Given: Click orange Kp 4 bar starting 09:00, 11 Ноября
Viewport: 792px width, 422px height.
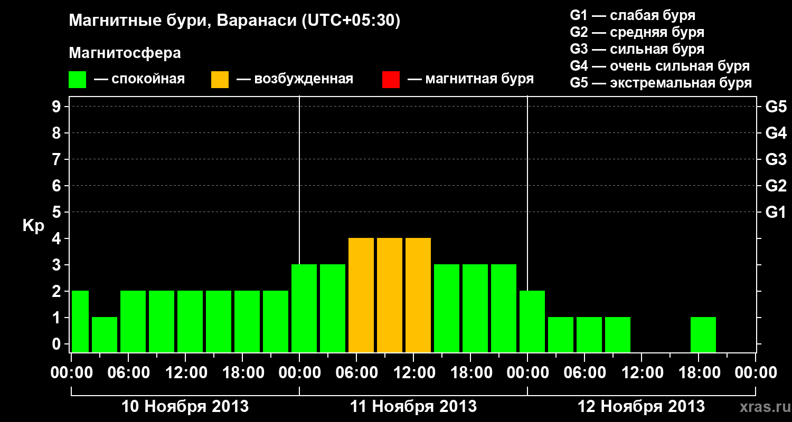Looking at the screenshot, I should point(390,295).
